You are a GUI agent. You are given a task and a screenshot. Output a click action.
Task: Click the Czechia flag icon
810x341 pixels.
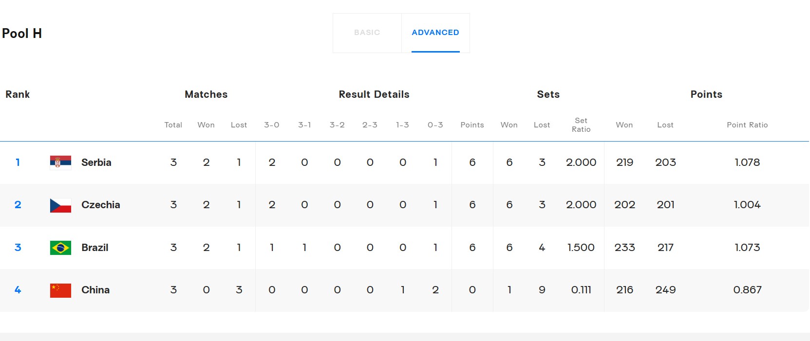(x=60, y=205)
